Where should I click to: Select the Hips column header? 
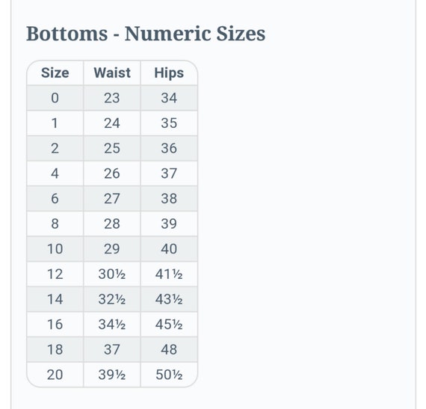[x=169, y=73]
